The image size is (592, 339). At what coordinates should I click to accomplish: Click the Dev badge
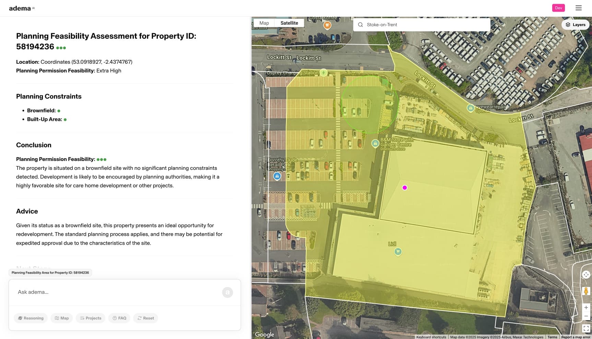coord(558,8)
